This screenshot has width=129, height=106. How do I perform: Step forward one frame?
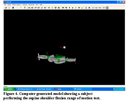[79, 8]
